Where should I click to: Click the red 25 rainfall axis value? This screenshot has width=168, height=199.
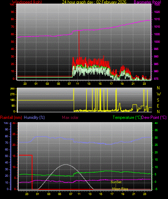14,134
